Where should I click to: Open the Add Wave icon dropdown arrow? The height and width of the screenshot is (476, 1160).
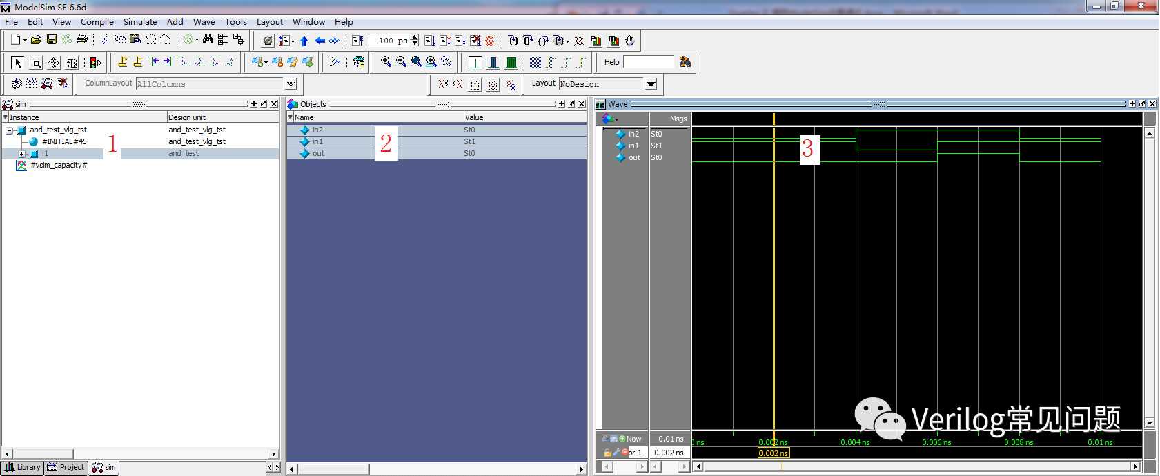point(266,62)
